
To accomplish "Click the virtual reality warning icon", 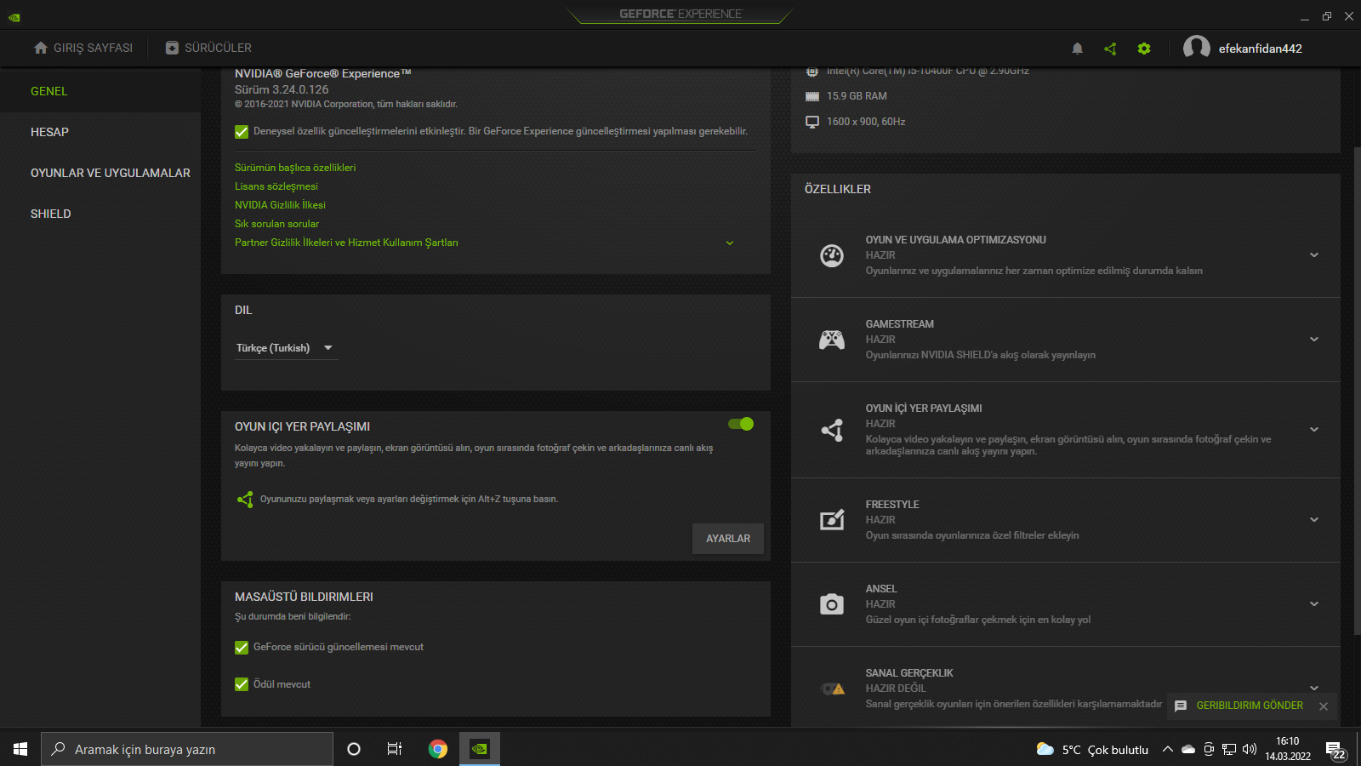I will (833, 689).
